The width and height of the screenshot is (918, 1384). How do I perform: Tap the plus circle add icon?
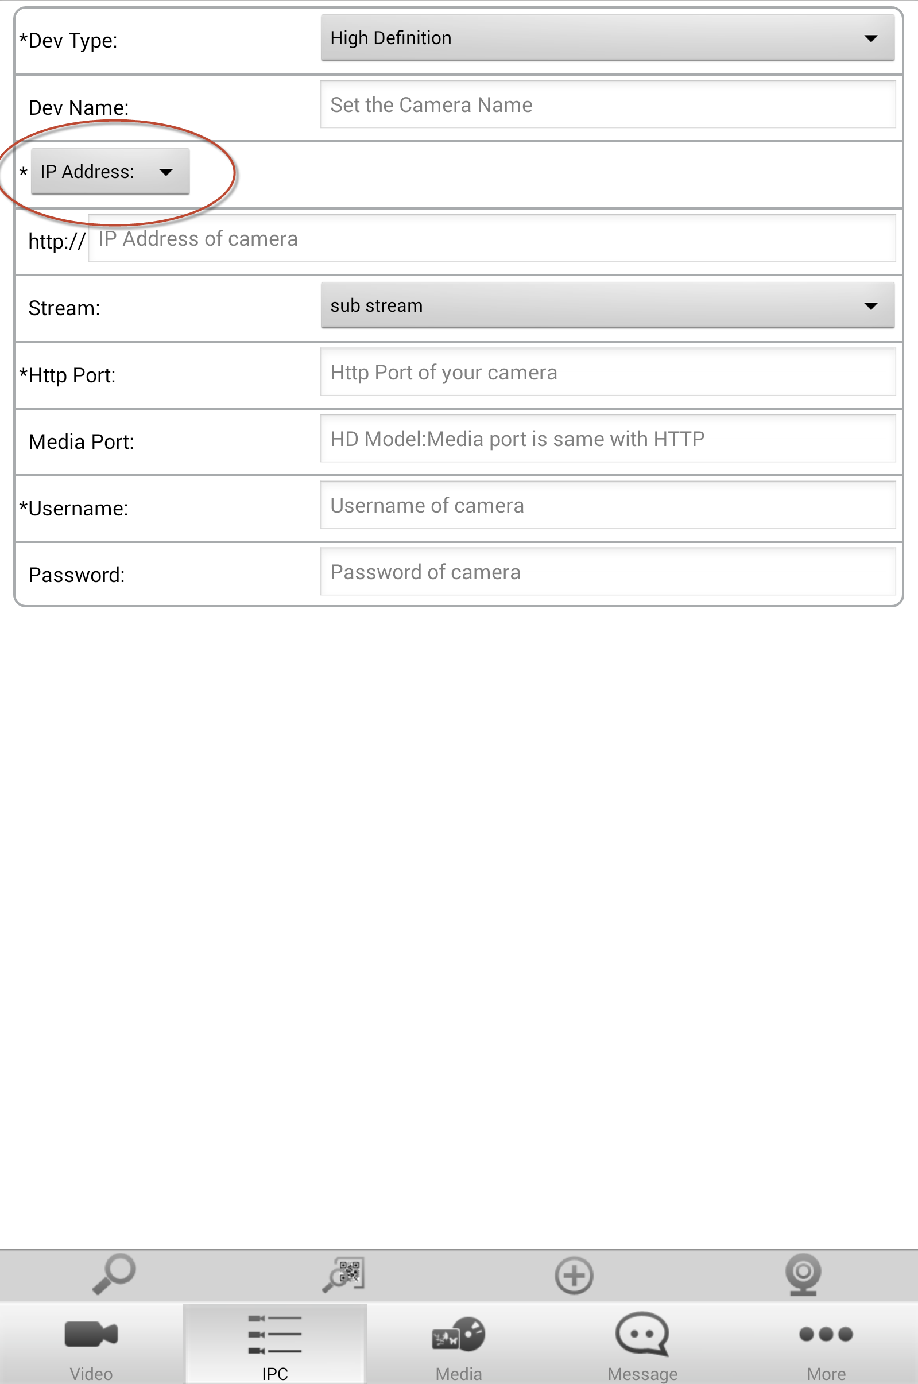pyautogui.click(x=574, y=1275)
